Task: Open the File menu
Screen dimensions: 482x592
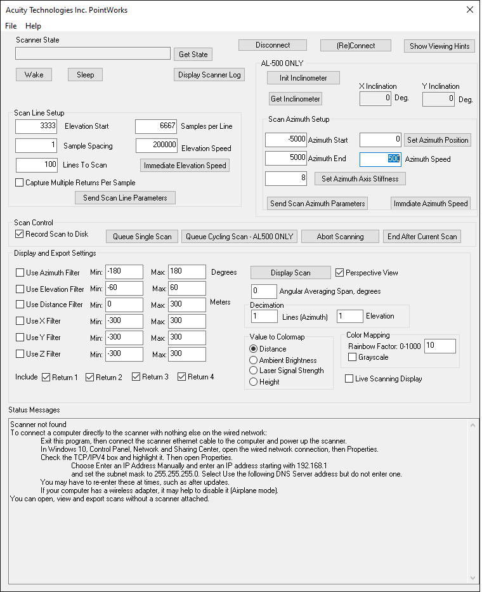Action: 11,26
